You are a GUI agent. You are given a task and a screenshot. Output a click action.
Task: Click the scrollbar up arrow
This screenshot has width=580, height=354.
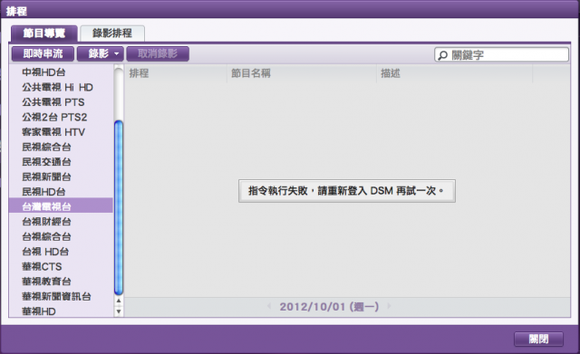point(119,301)
